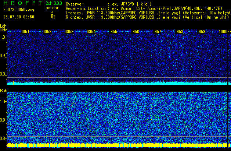231x151 pixels.
Task: Click the L-ch receiver description line
Action: (x=148, y=13)
